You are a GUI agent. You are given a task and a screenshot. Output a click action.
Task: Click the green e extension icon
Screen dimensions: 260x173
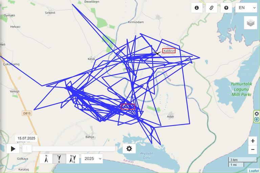pyautogui.click(x=257, y=119)
